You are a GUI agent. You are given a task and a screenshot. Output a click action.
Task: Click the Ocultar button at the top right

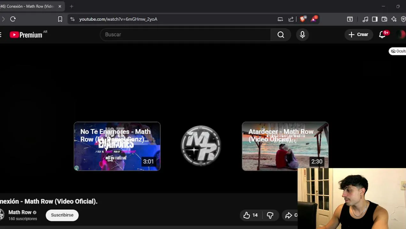[398, 51]
